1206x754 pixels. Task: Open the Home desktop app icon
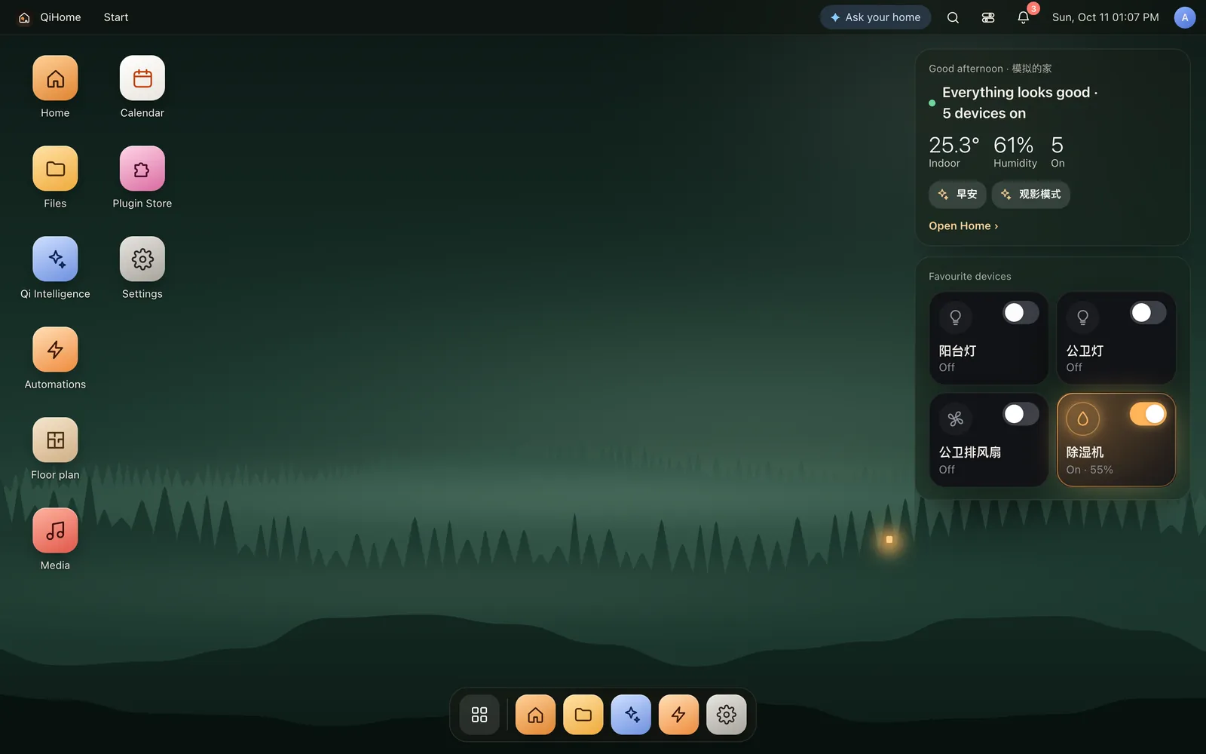(x=55, y=78)
